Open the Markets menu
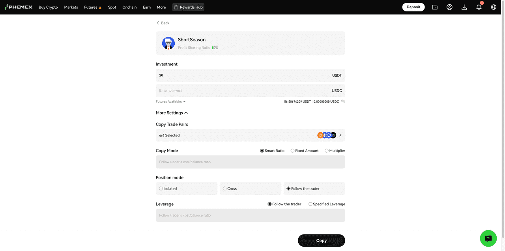 click(x=71, y=7)
